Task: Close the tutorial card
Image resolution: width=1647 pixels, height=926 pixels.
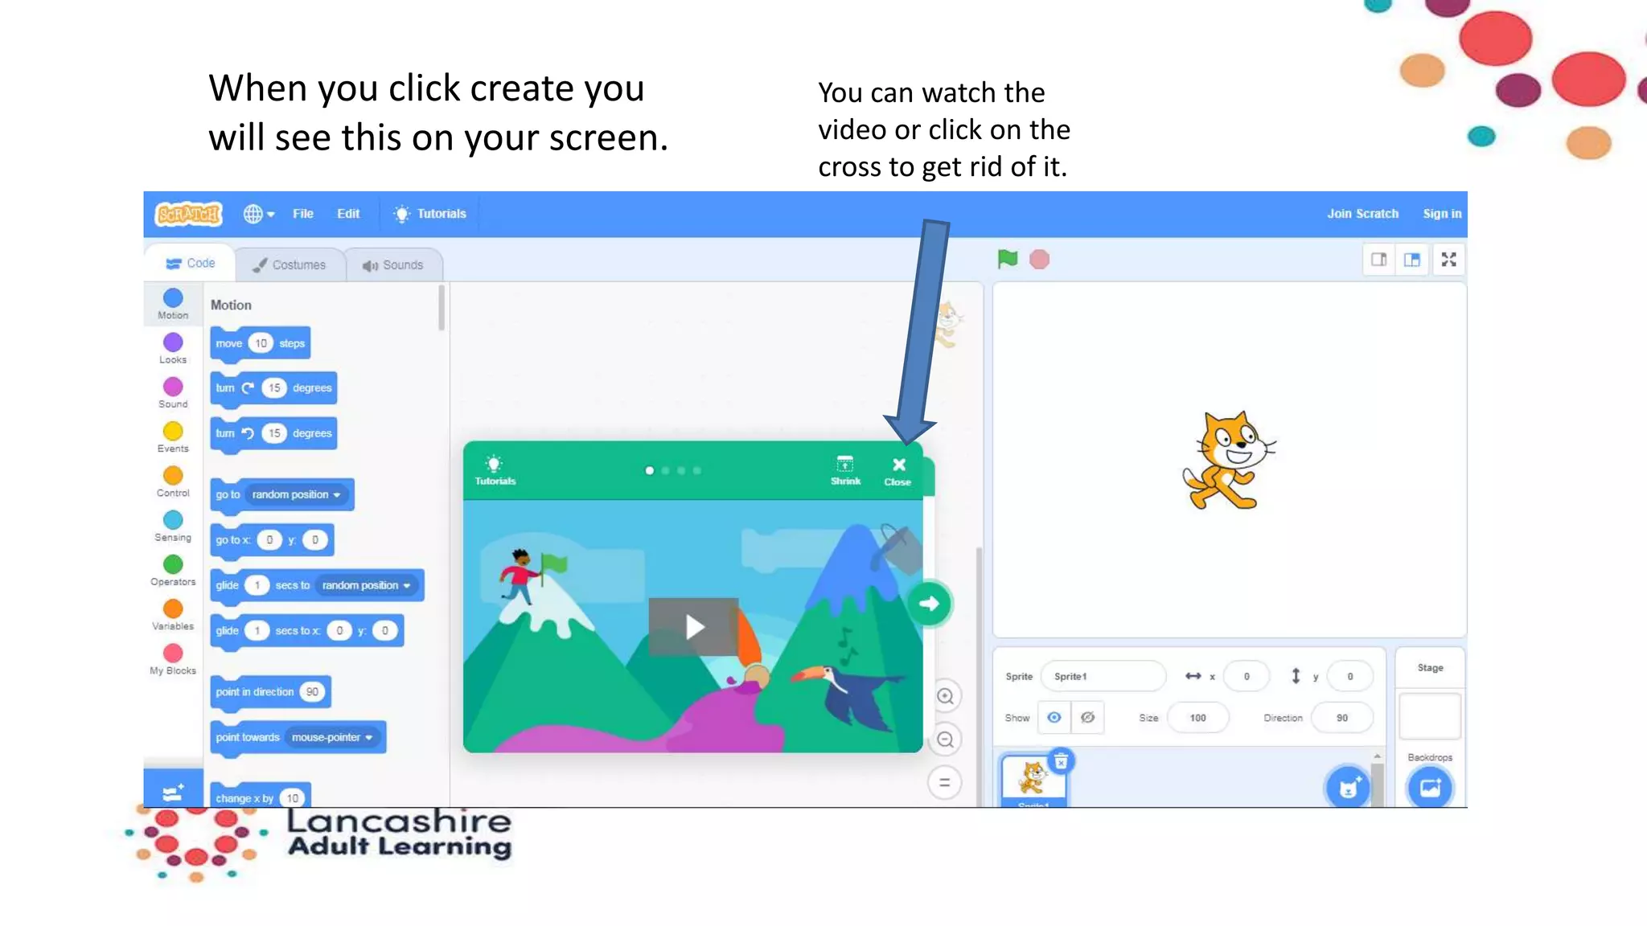Action: [x=898, y=471]
